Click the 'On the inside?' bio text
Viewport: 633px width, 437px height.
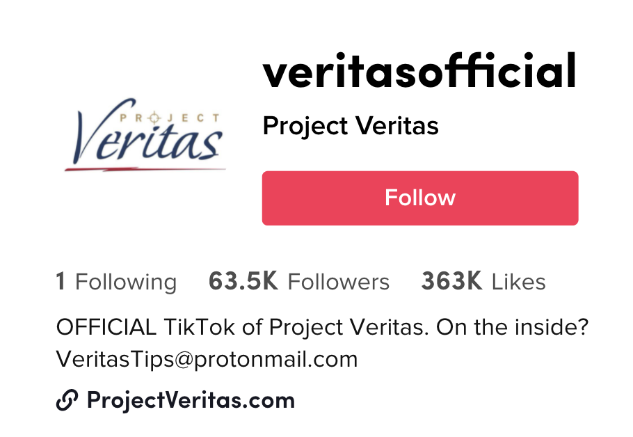pos(512,327)
